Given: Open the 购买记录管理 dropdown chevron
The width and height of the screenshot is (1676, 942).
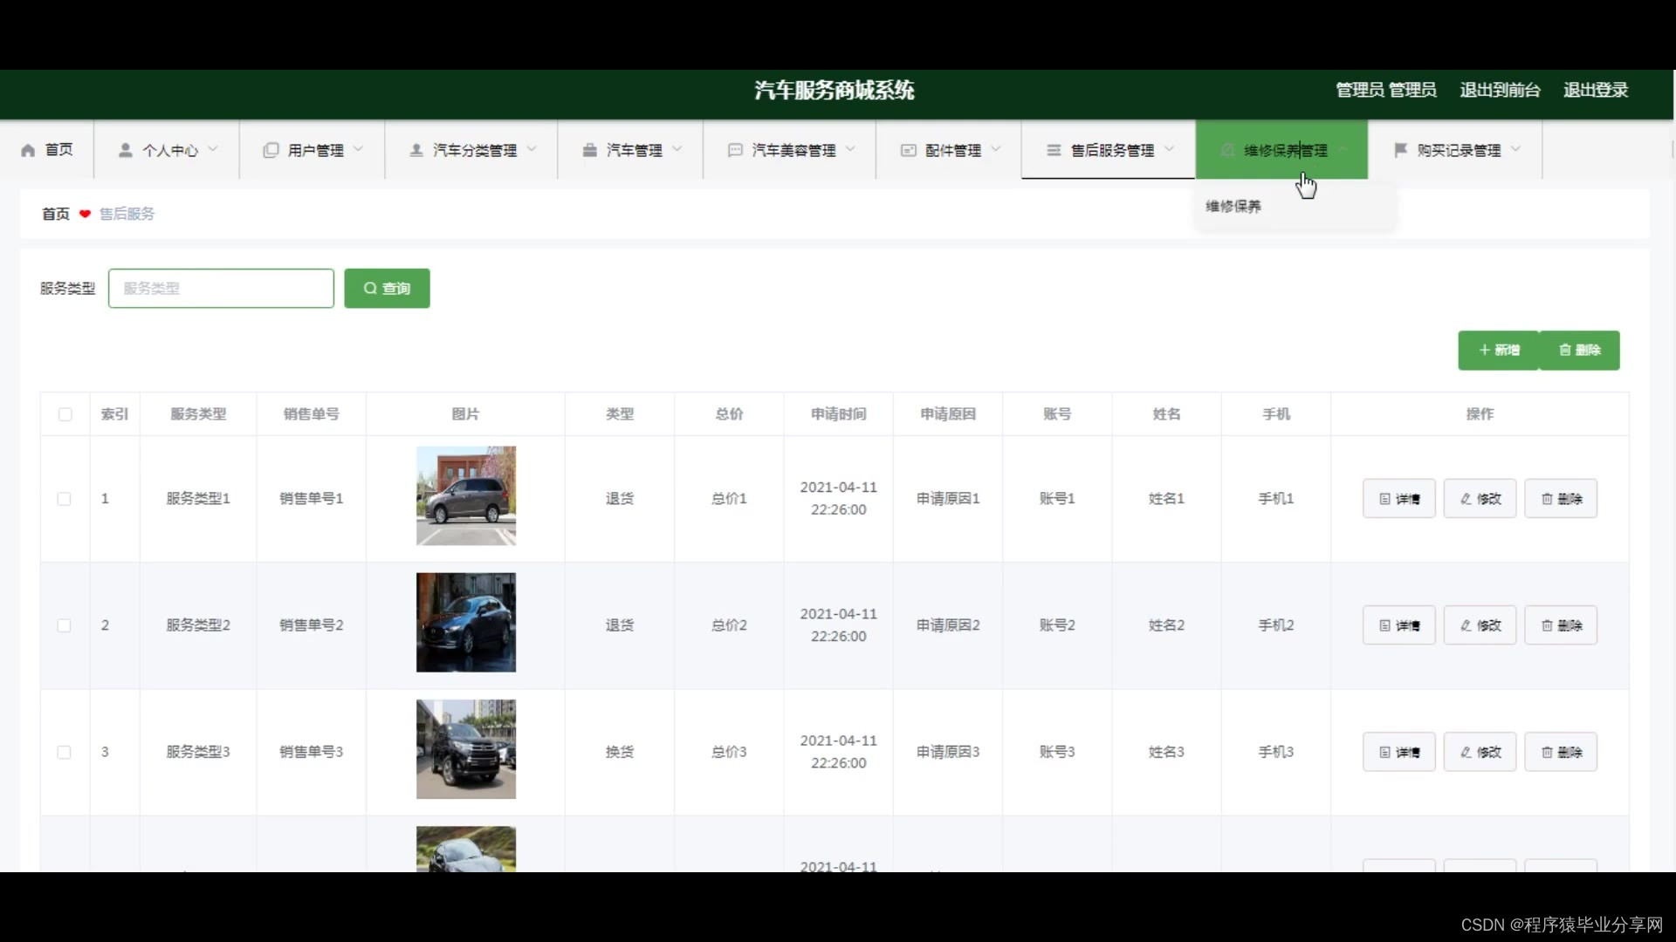Looking at the screenshot, I should 1517,149.
